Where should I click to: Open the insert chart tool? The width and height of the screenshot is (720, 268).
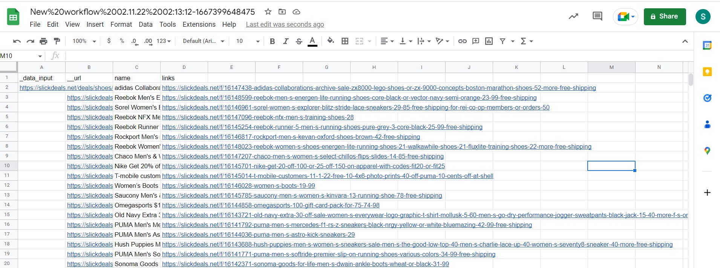489,41
